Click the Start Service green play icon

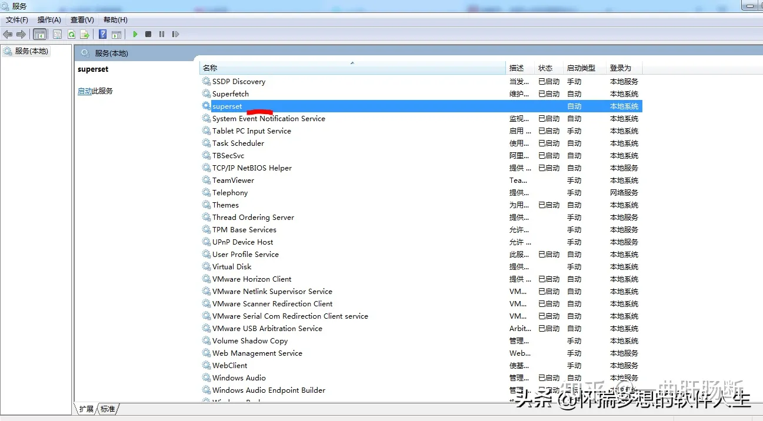coord(135,34)
